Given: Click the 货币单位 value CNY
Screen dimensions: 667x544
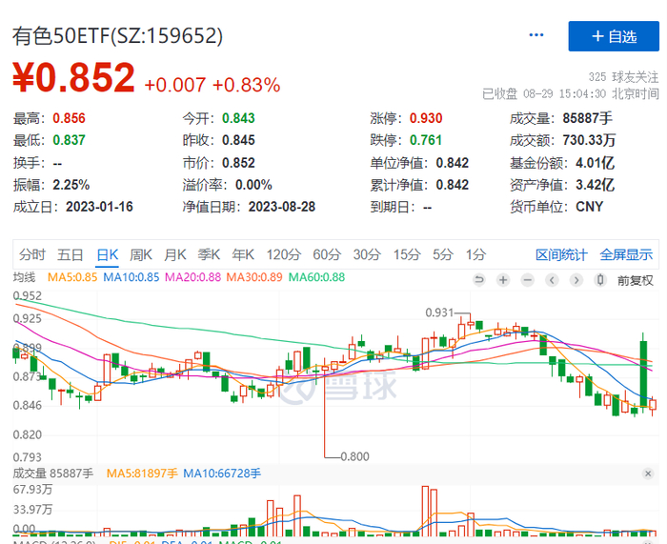Looking at the screenshot, I should [589, 207].
